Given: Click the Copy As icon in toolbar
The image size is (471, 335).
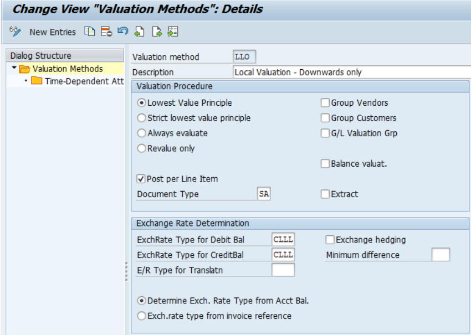Looking at the screenshot, I should point(90,32).
